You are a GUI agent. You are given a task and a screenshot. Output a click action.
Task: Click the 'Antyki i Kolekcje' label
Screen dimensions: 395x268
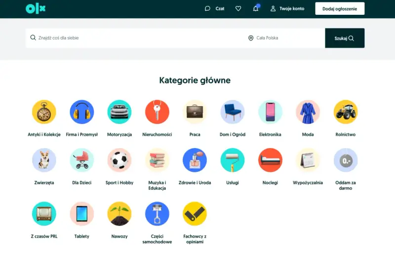pyautogui.click(x=44, y=135)
